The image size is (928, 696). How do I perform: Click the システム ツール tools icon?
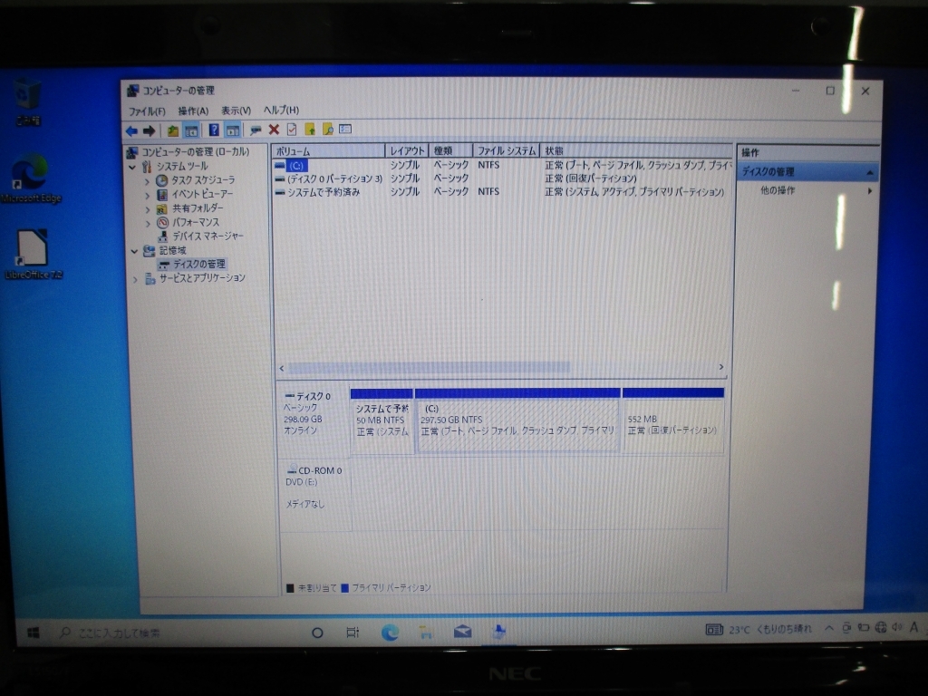(x=147, y=167)
